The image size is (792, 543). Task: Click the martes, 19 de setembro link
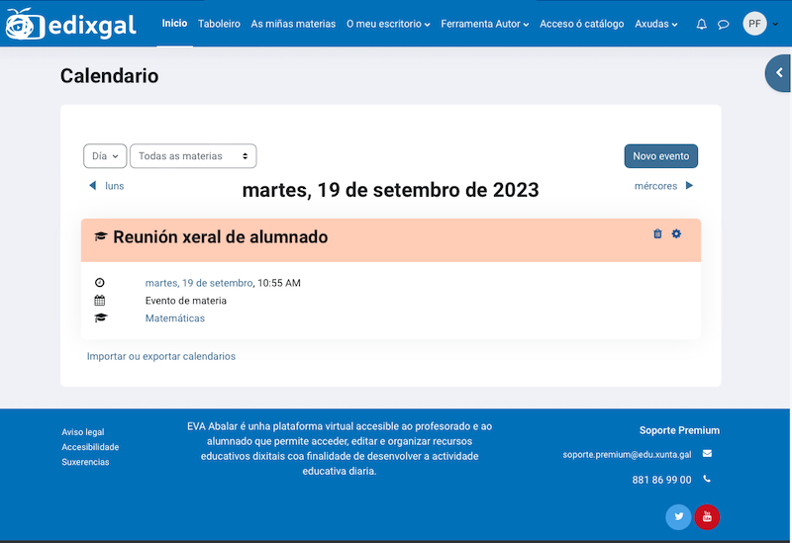pos(199,283)
